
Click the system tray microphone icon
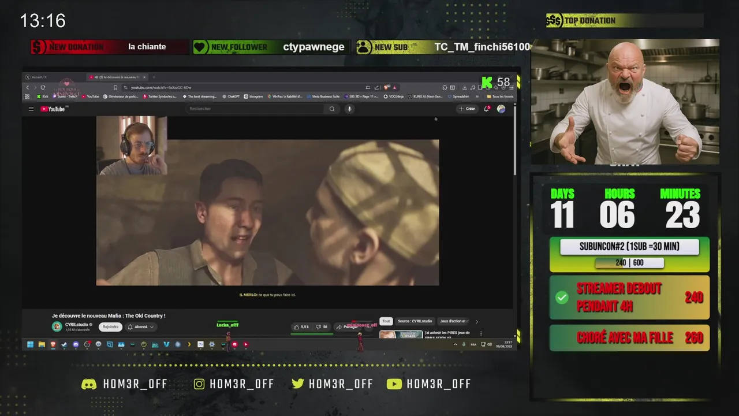[x=464, y=344]
